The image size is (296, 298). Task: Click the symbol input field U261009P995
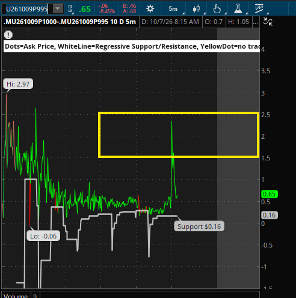coord(26,9)
